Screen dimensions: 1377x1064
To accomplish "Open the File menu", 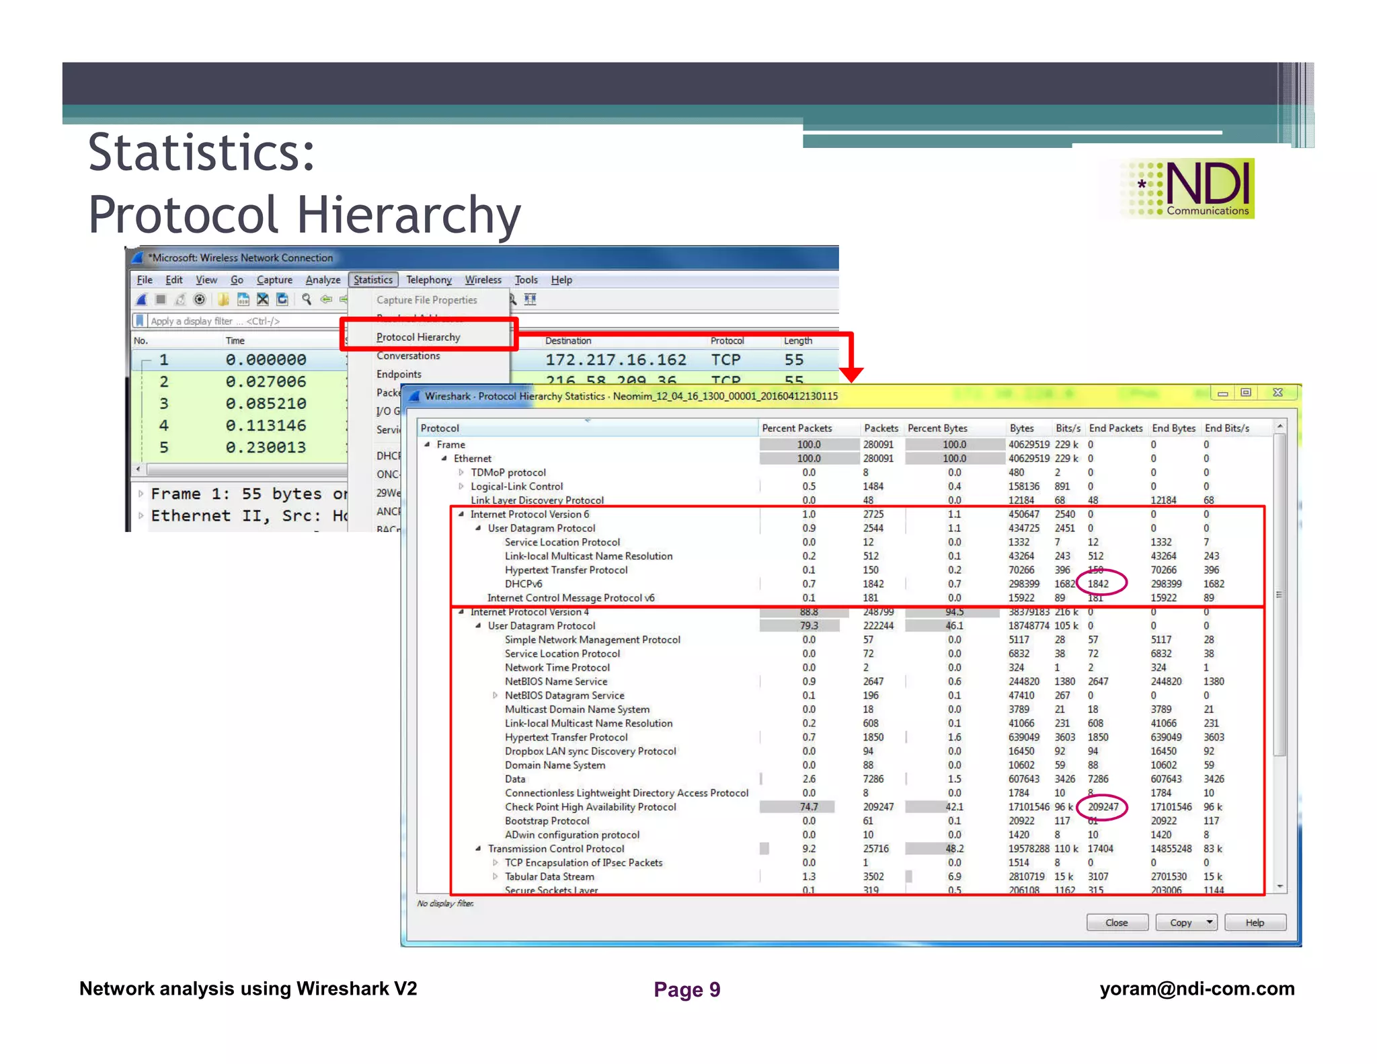I will 145,280.
